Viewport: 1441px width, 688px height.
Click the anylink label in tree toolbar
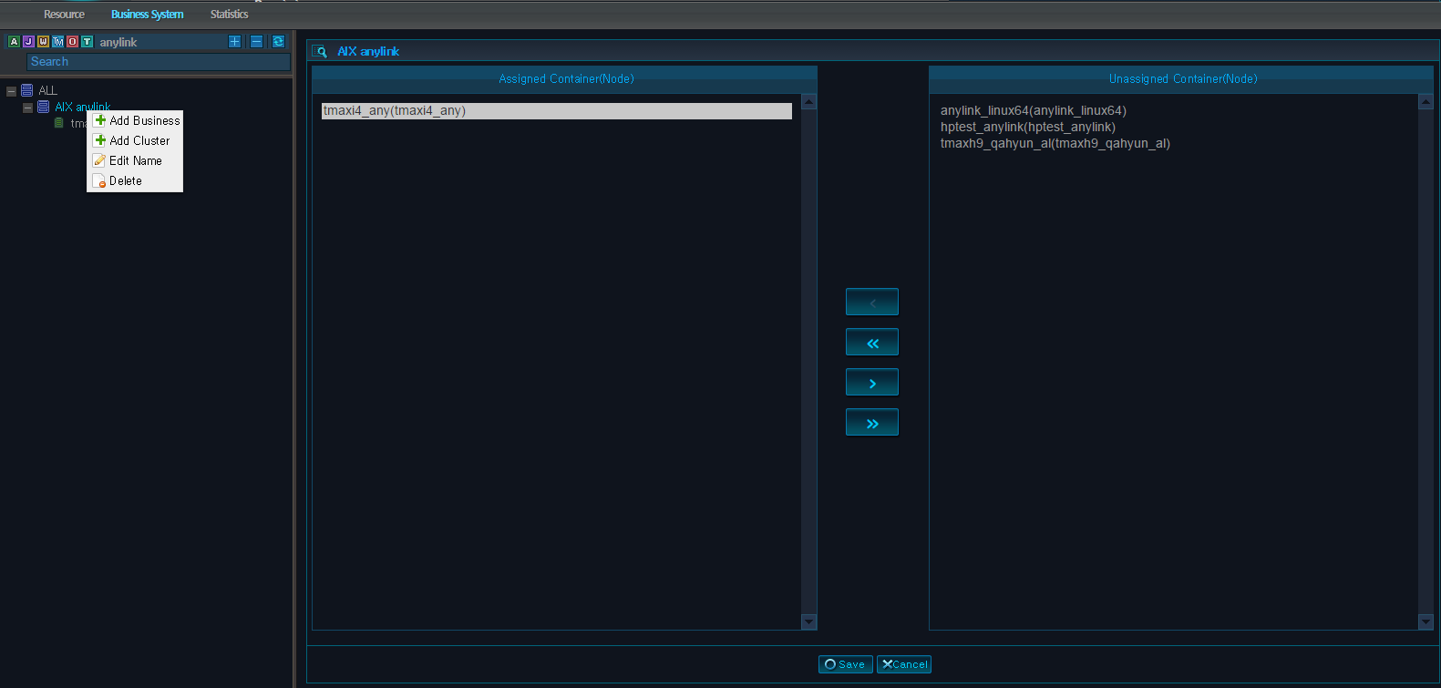coord(118,42)
